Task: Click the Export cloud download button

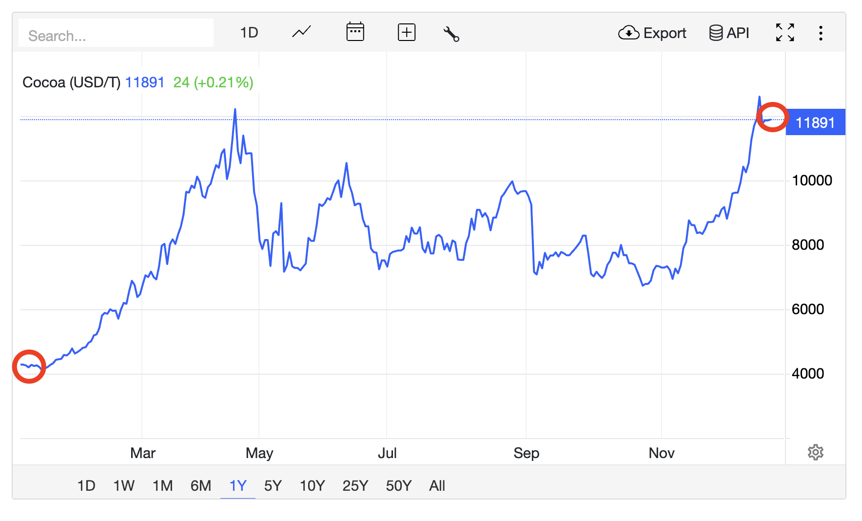Action: point(652,33)
